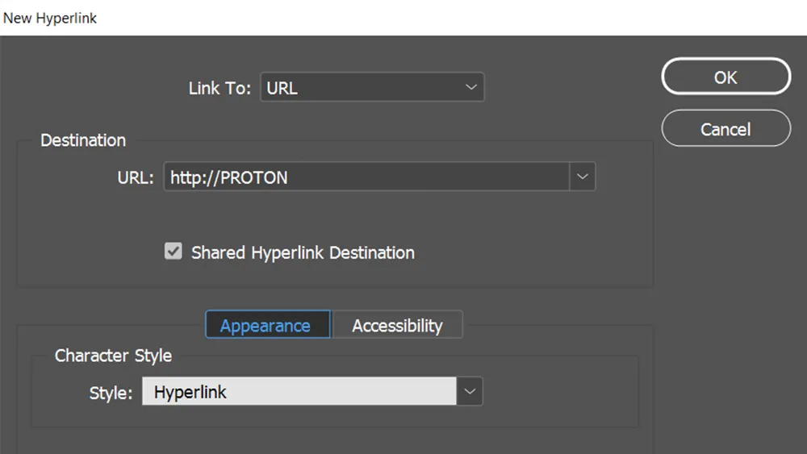Viewport: 807px width, 454px height.
Task: Switch to the Accessibility tab
Action: click(x=397, y=326)
